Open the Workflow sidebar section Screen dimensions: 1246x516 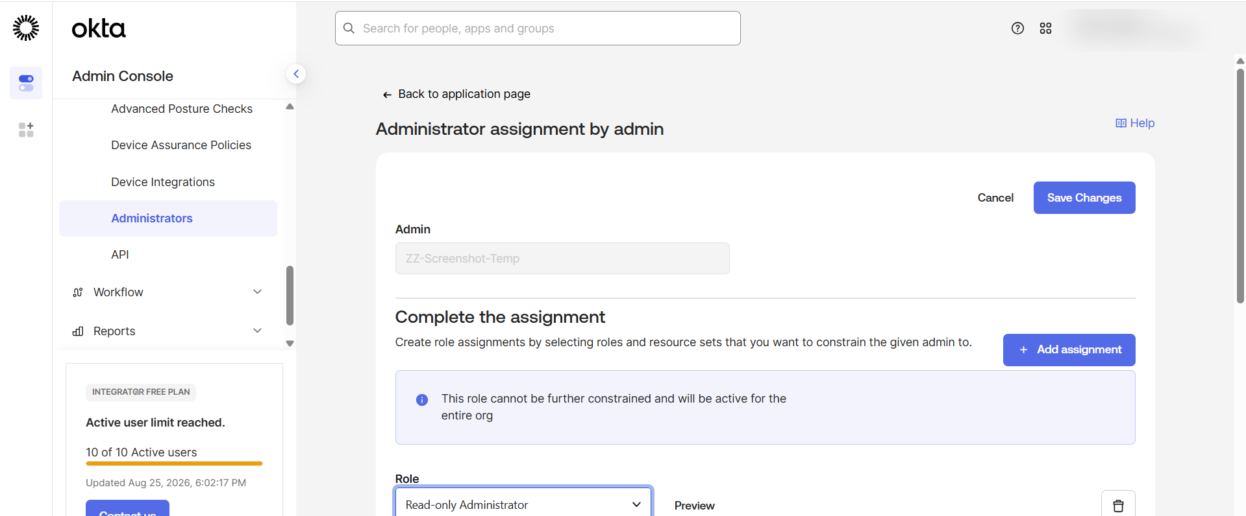pos(168,292)
